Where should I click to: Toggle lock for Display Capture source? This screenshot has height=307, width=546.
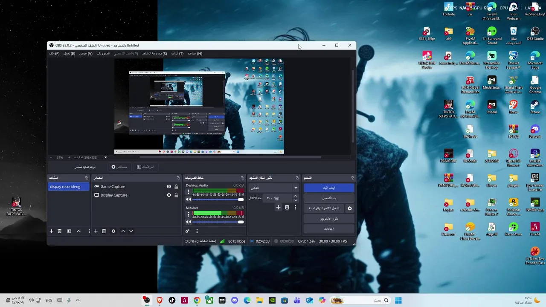176,195
